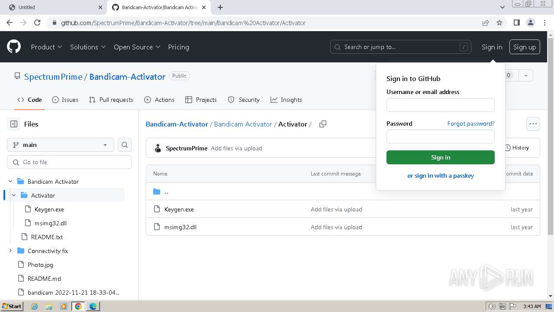Collapse the Bandicam Activator folder
This screenshot has height=312, width=554.
click(10, 182)
